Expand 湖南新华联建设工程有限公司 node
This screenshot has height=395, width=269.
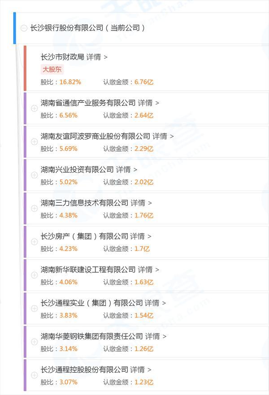pos(34,275)
